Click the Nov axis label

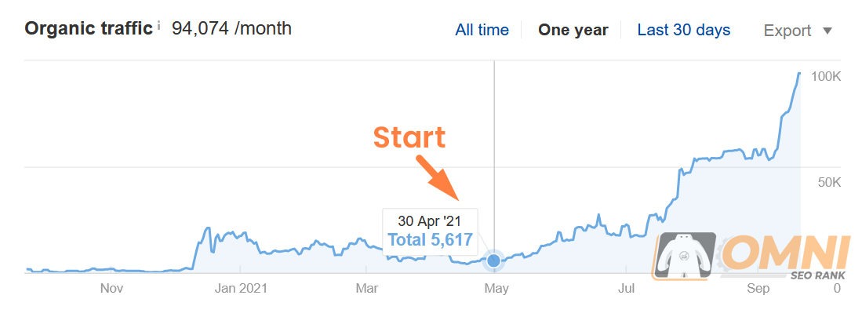pos(111,289)
